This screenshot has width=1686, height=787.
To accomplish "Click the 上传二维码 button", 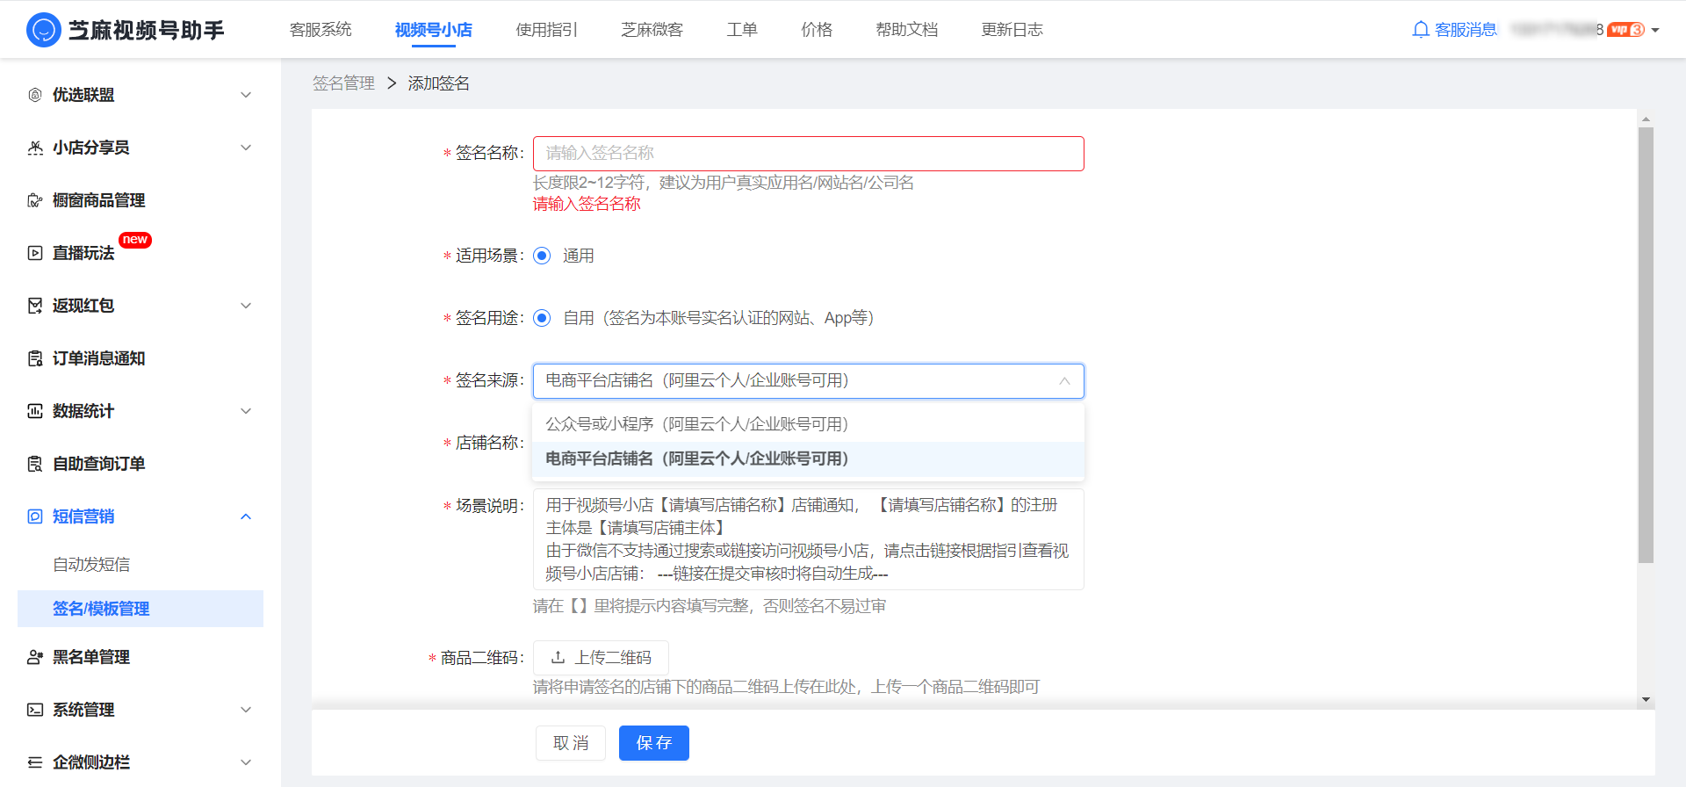I will (x=601, y=658).
